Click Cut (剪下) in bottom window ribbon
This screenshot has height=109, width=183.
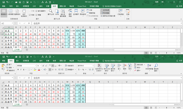pyautogui.click(x=9, y=65)
